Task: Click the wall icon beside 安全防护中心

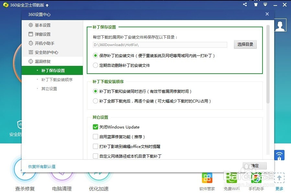Action: pyautogui.click(x=31, y=52)
